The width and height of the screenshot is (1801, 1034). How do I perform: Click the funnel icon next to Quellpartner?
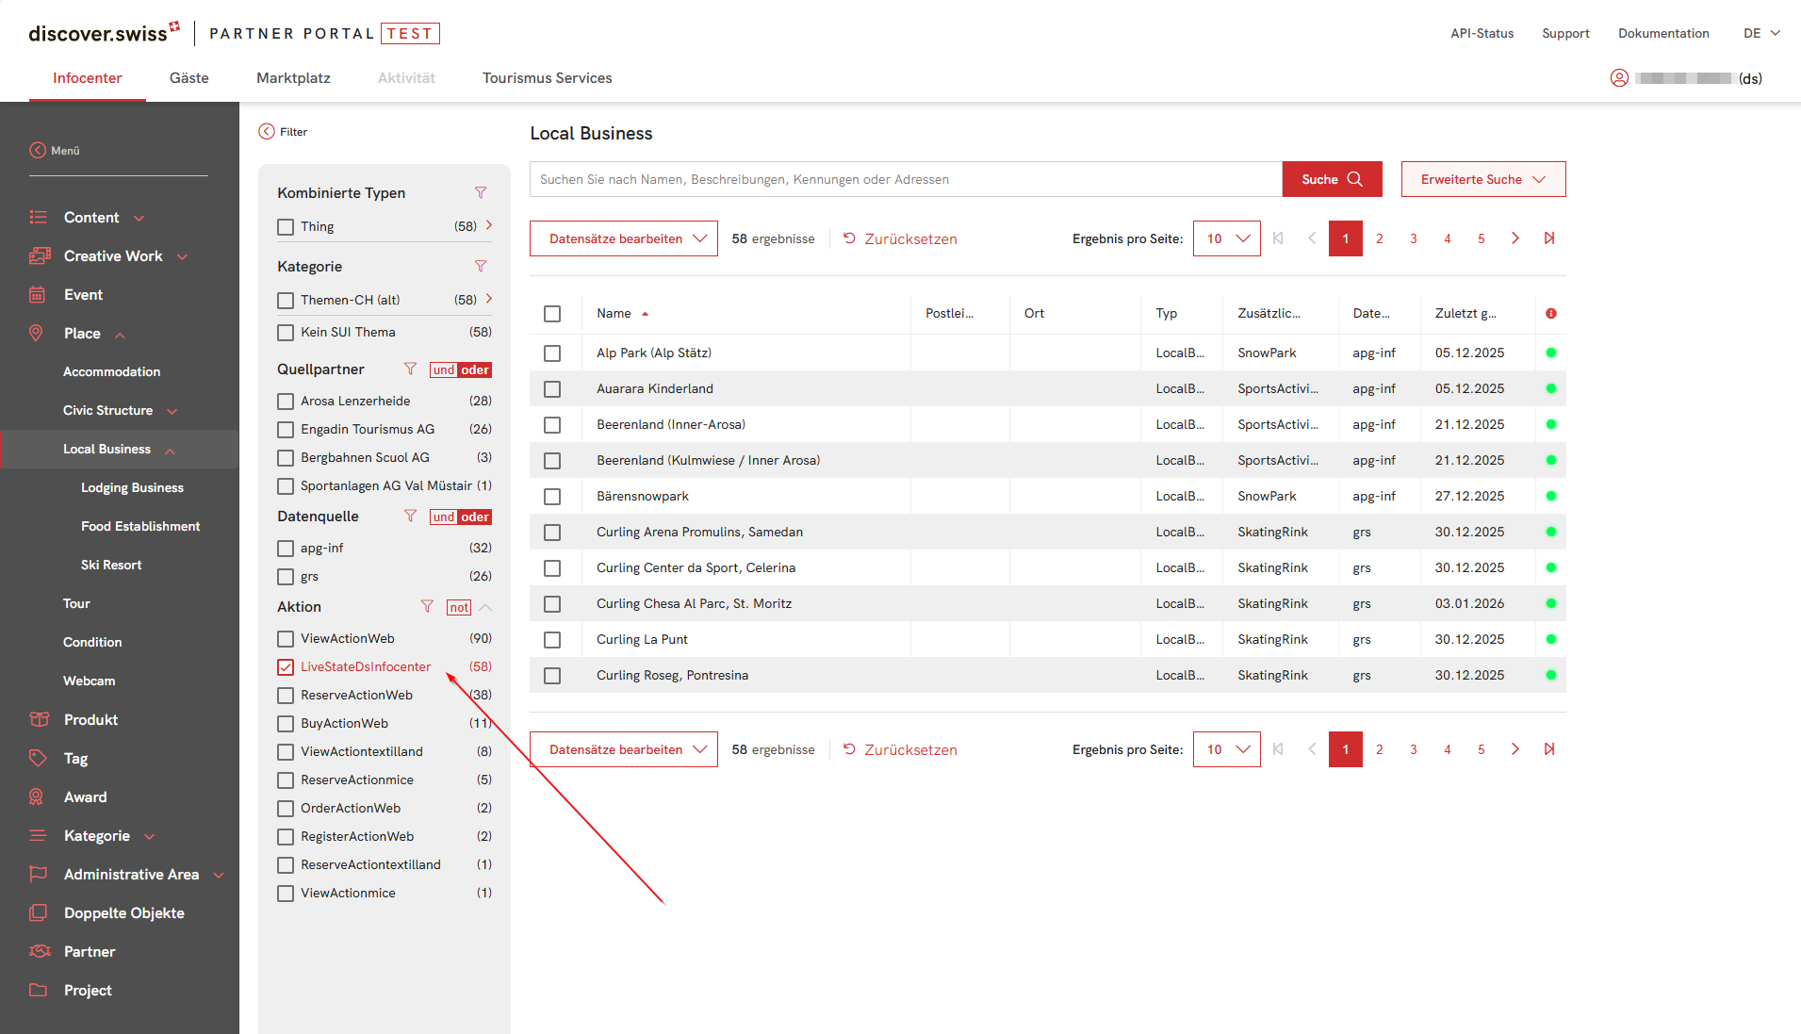[410, 369]
